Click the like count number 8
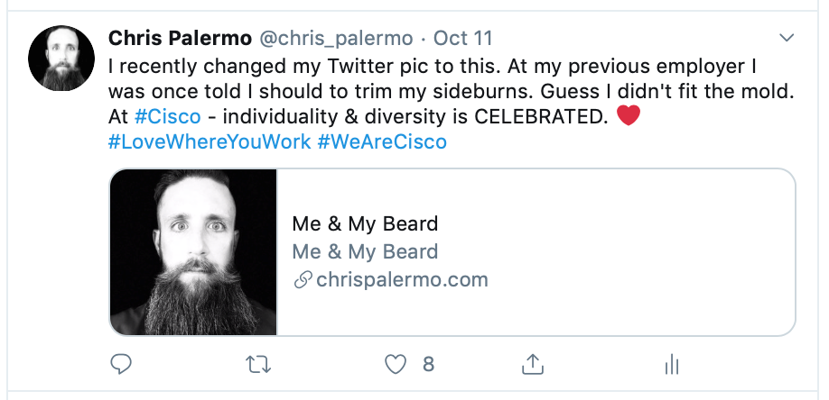The width and height of the screenshot is (829, 400). click(428, 364)
